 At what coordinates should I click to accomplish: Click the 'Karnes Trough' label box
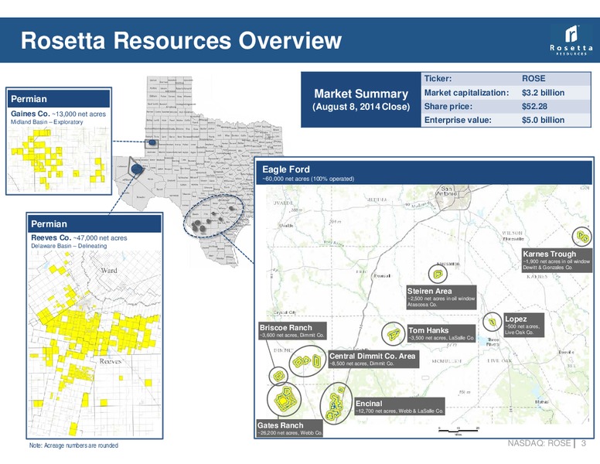[557, 261]
